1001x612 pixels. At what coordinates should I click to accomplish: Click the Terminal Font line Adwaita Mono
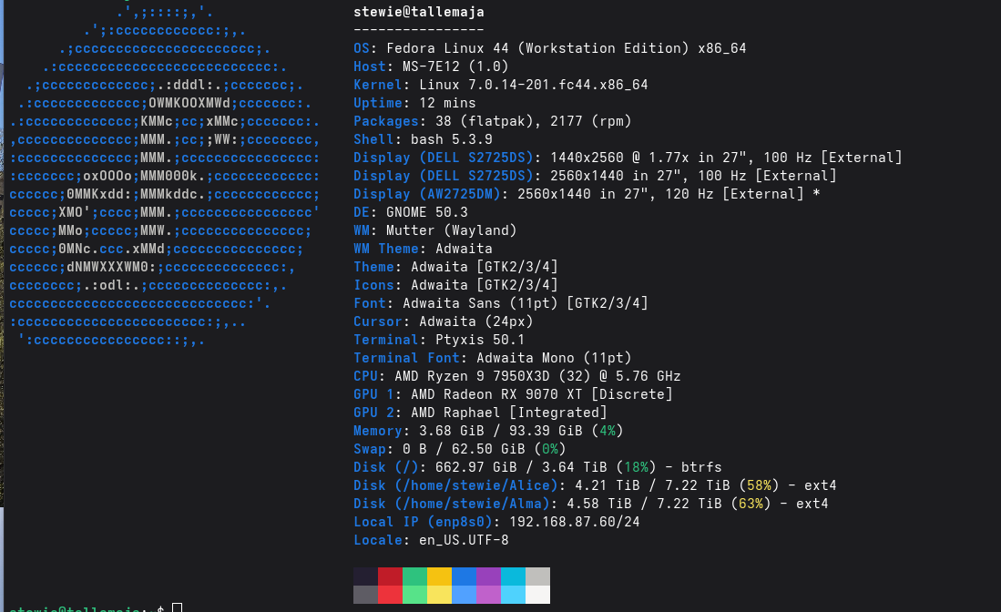point(492,358)
